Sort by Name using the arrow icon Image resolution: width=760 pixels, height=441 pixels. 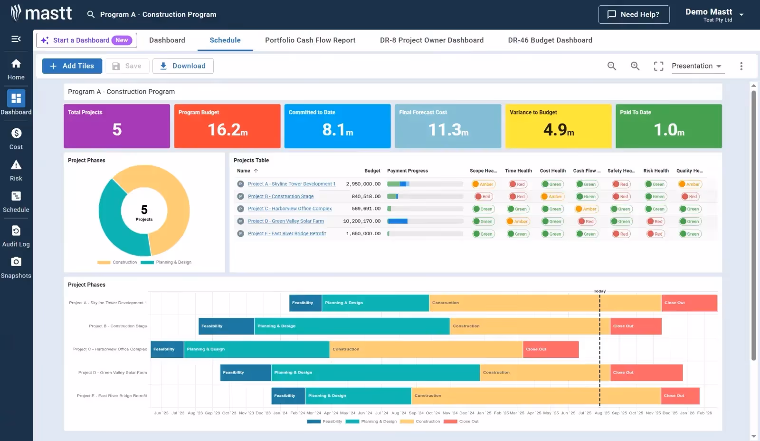point(256,171)
